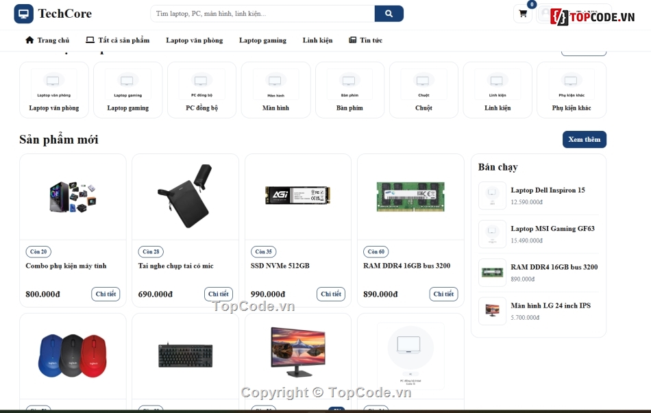Image resolution: width=651 pixels, height=413 pixels.
Task: Click the laptop icon beside Tất cả sản phẩm
Action: click(x=90, y=40)
